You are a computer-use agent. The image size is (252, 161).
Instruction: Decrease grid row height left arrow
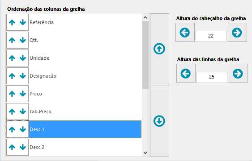click(x=186, y=74)
